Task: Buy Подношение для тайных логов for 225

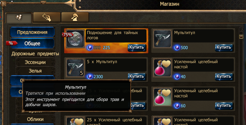Action: coord(137,47)
